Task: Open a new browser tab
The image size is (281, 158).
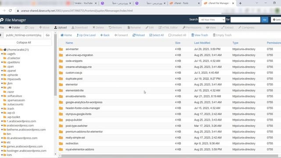Action: pyautogui.click(x=240, y=3)
